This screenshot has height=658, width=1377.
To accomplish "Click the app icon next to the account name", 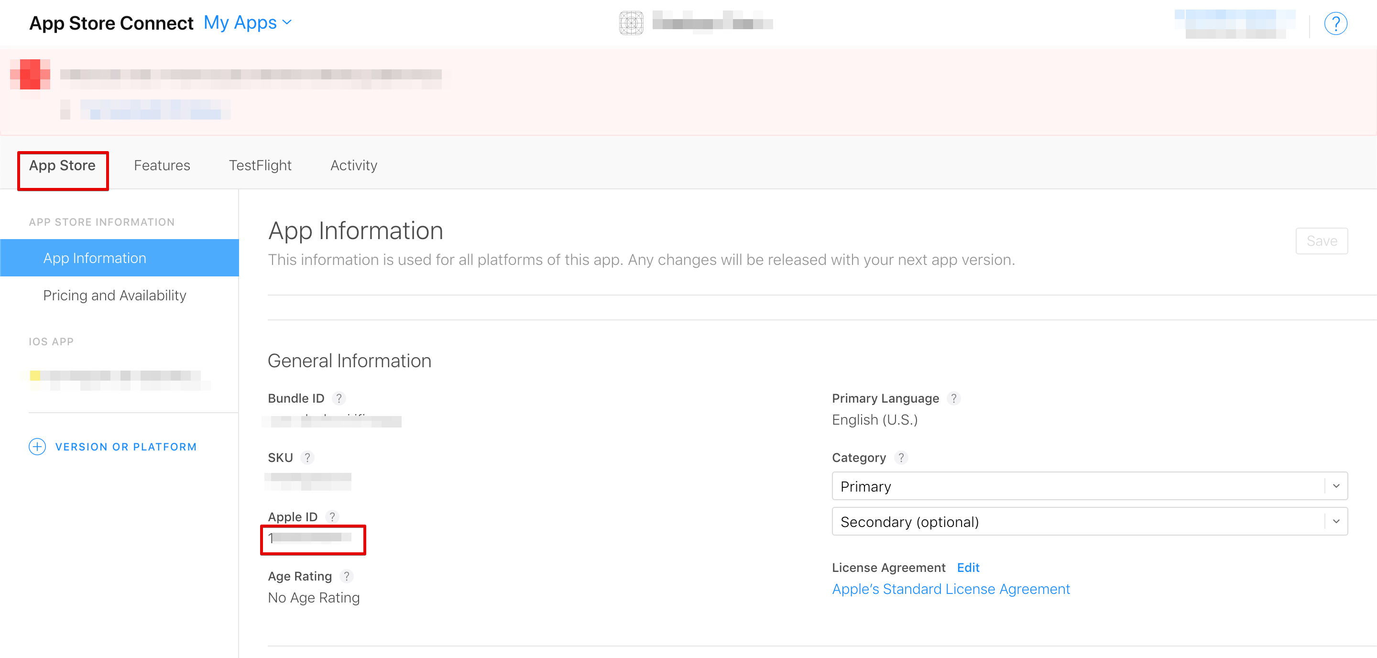I will (x=631, y=23).
